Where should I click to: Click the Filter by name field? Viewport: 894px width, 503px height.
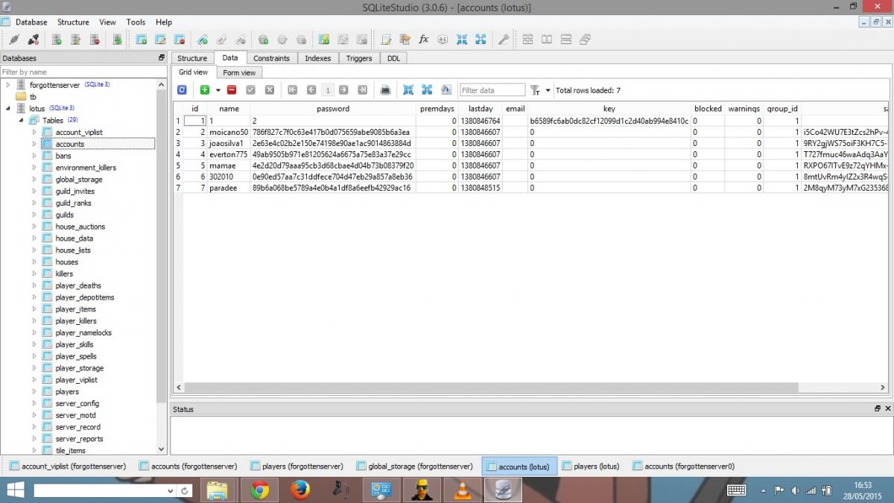(x=83, y=72)
